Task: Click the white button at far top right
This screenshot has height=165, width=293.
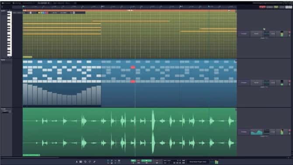Action: [x=289, y=7]
